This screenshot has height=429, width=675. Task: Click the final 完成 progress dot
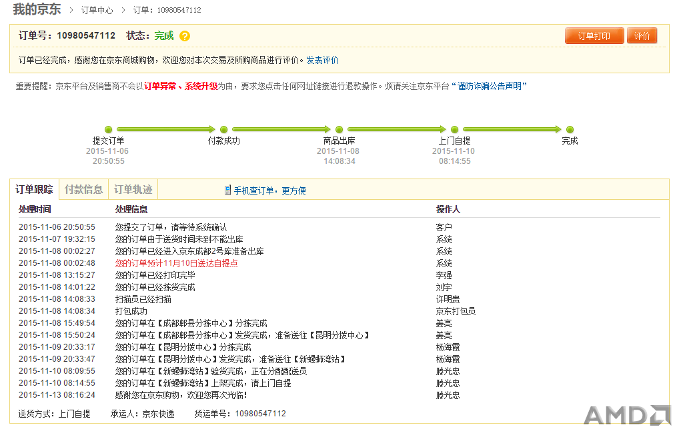pyautogui.click(x=570, y=129)
